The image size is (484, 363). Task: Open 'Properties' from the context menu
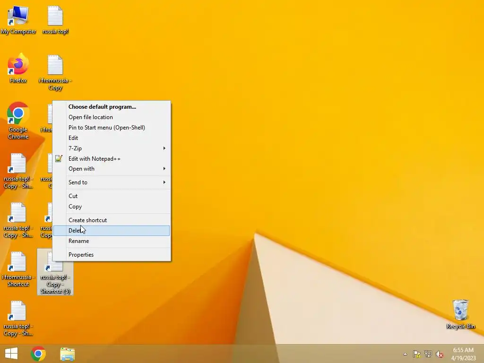pos(112,255)
